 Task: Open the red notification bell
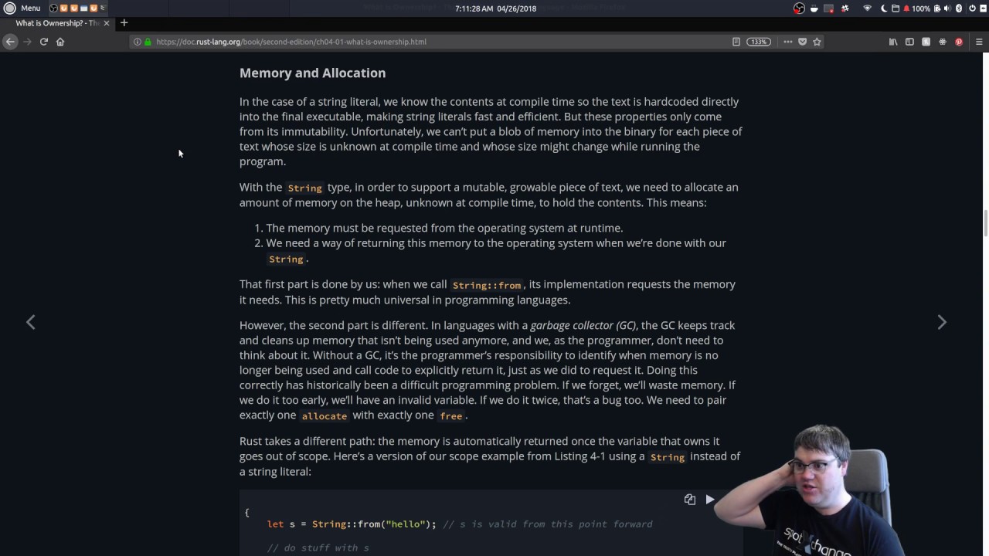click(906, 8)
